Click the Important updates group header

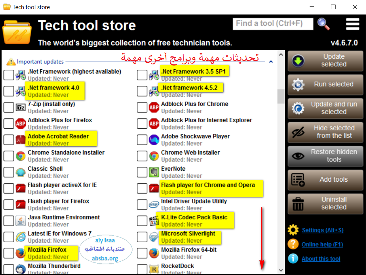tap(40, 61)
